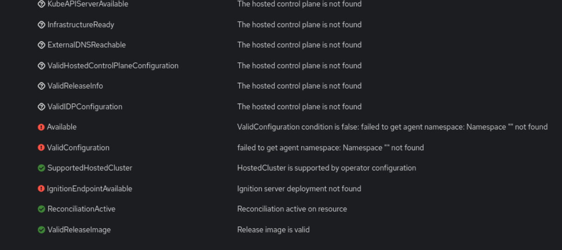Click the unknown status icon beside ValidReleaseInfo
The width and height of the screenshot is (562, 250).
[42, 86]
